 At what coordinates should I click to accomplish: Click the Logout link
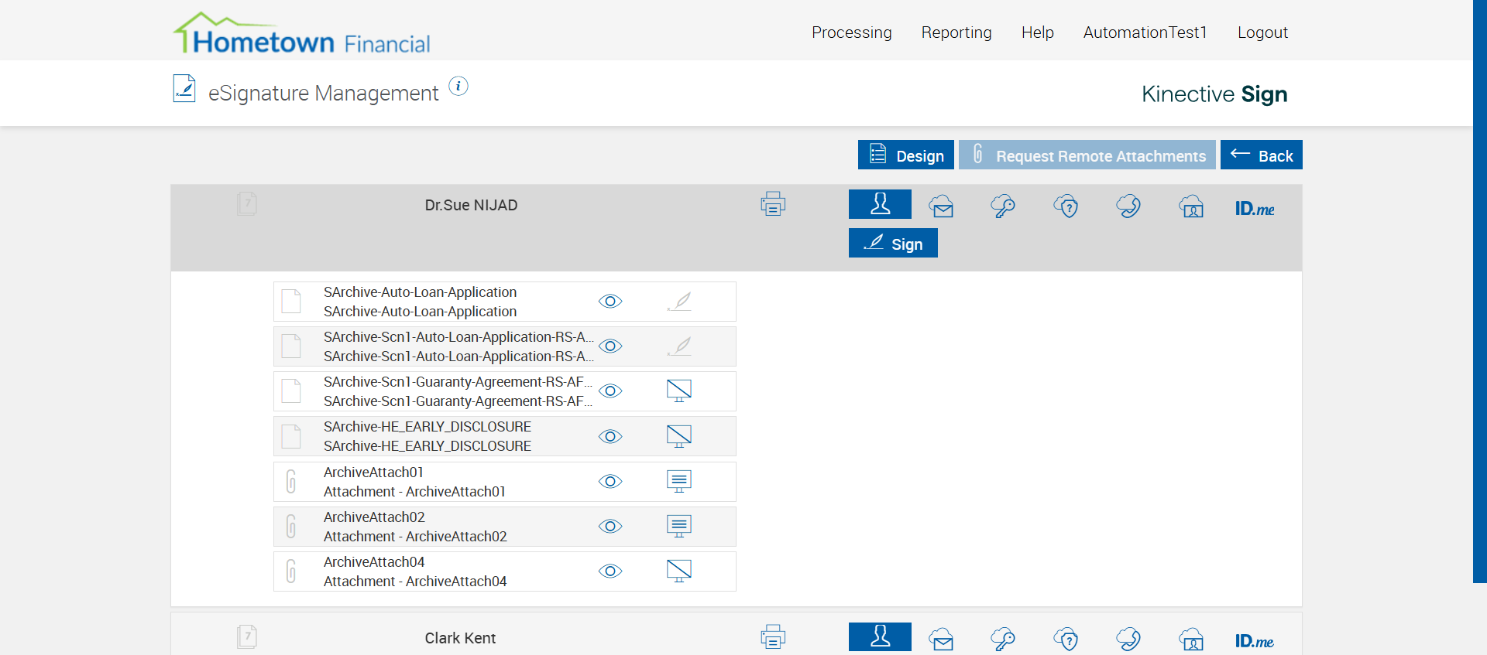click(x=1262, y=32)
